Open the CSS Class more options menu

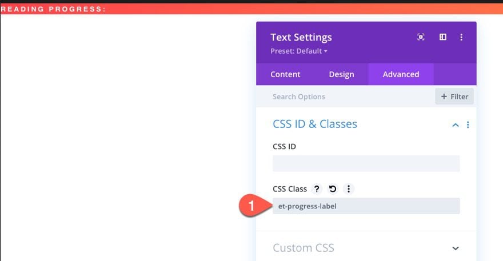coord(349,188)
